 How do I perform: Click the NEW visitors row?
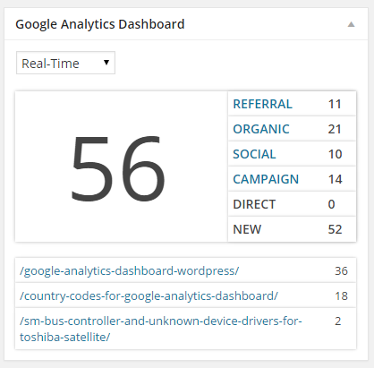click(x=292, y=229)
